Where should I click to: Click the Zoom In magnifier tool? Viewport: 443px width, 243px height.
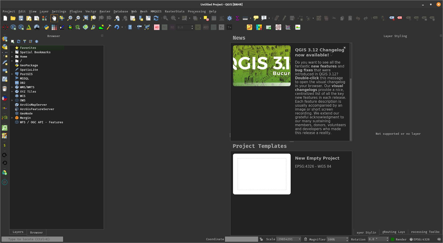[70, 18]
